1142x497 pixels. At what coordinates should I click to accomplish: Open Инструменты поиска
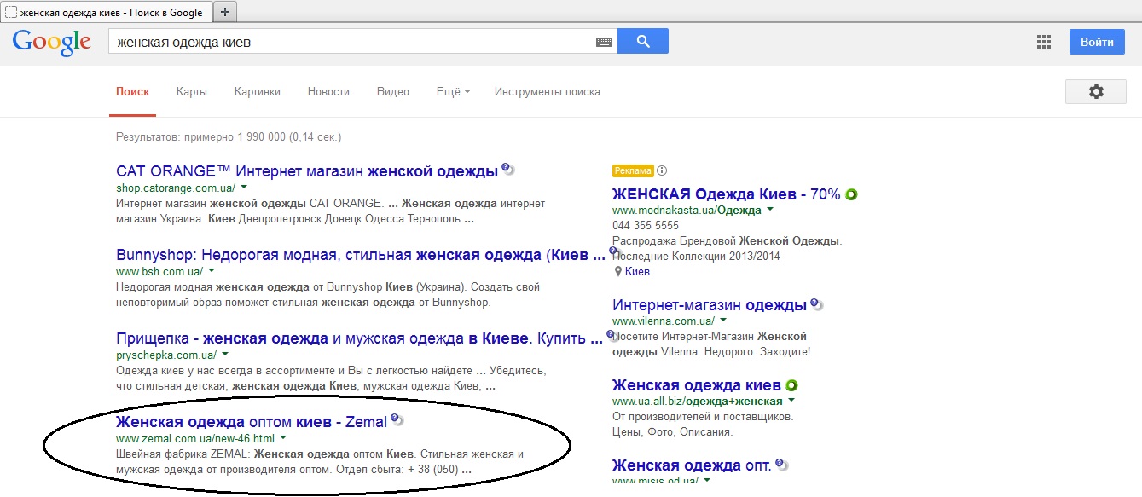(548, 92)
